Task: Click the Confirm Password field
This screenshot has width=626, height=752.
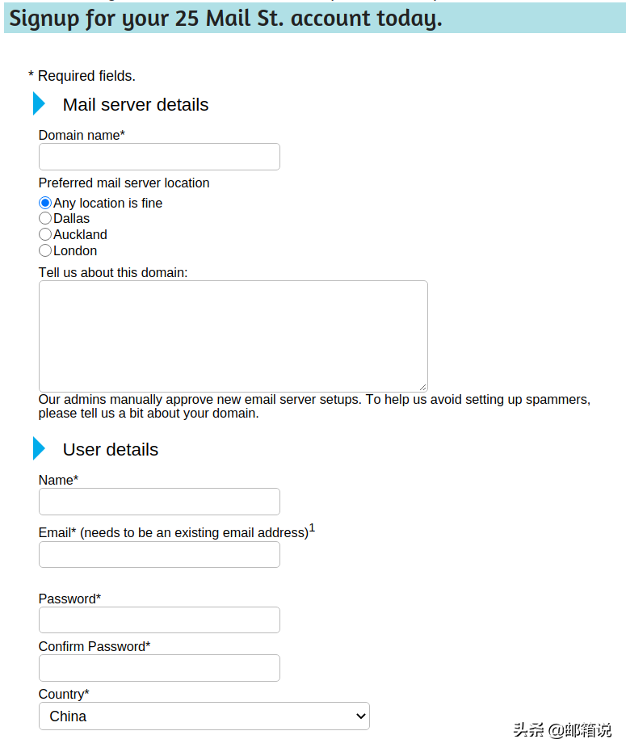Action: coord(159,668)
